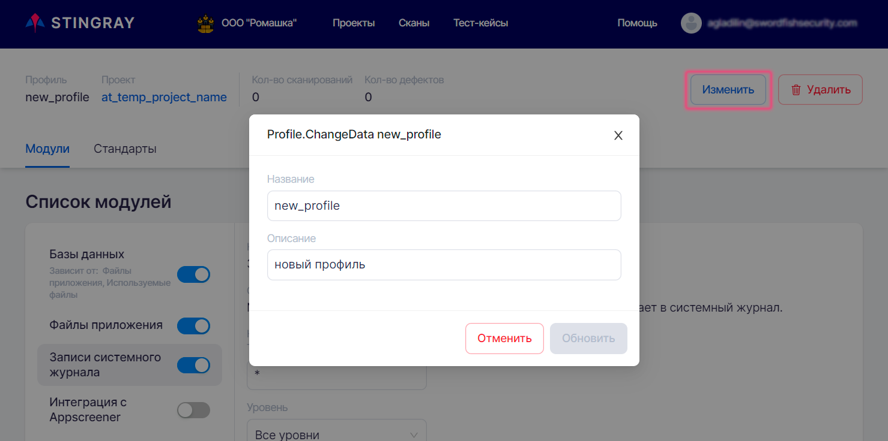Viewport: 888px width, 441px height.
Task: Go to the Сканы menu item
Action: (414, 23)
